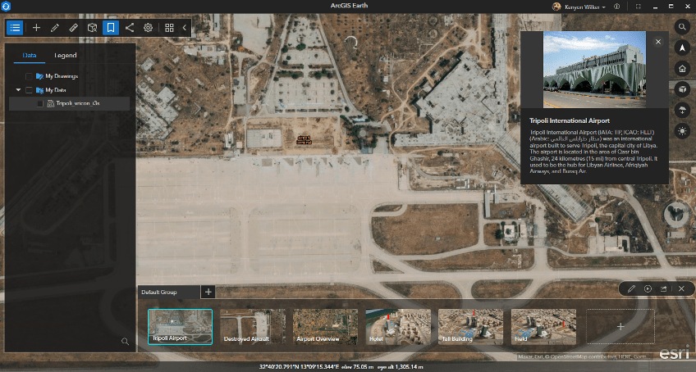The image size is (696, 372).
Task: Open the Basemap grid gallery
Action: tap(169, 28)
